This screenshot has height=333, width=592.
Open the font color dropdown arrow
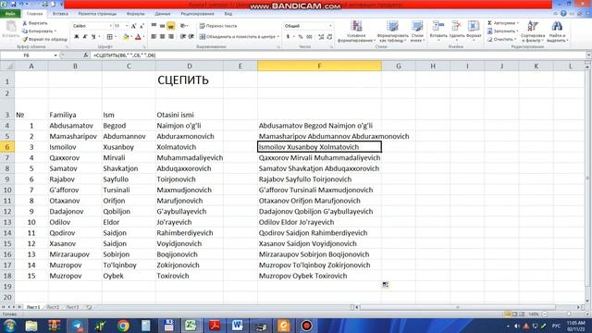pos(143,37)
